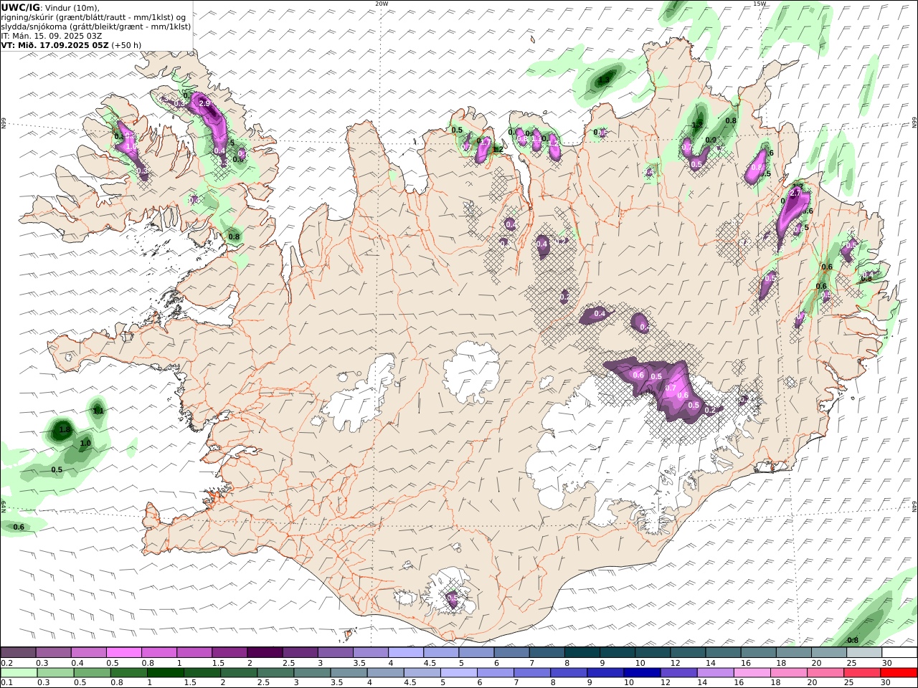This screenshot has width=918, height=688.
Task: Select the 1.5 swatch in the lower legend row
Action: point(202,672)
